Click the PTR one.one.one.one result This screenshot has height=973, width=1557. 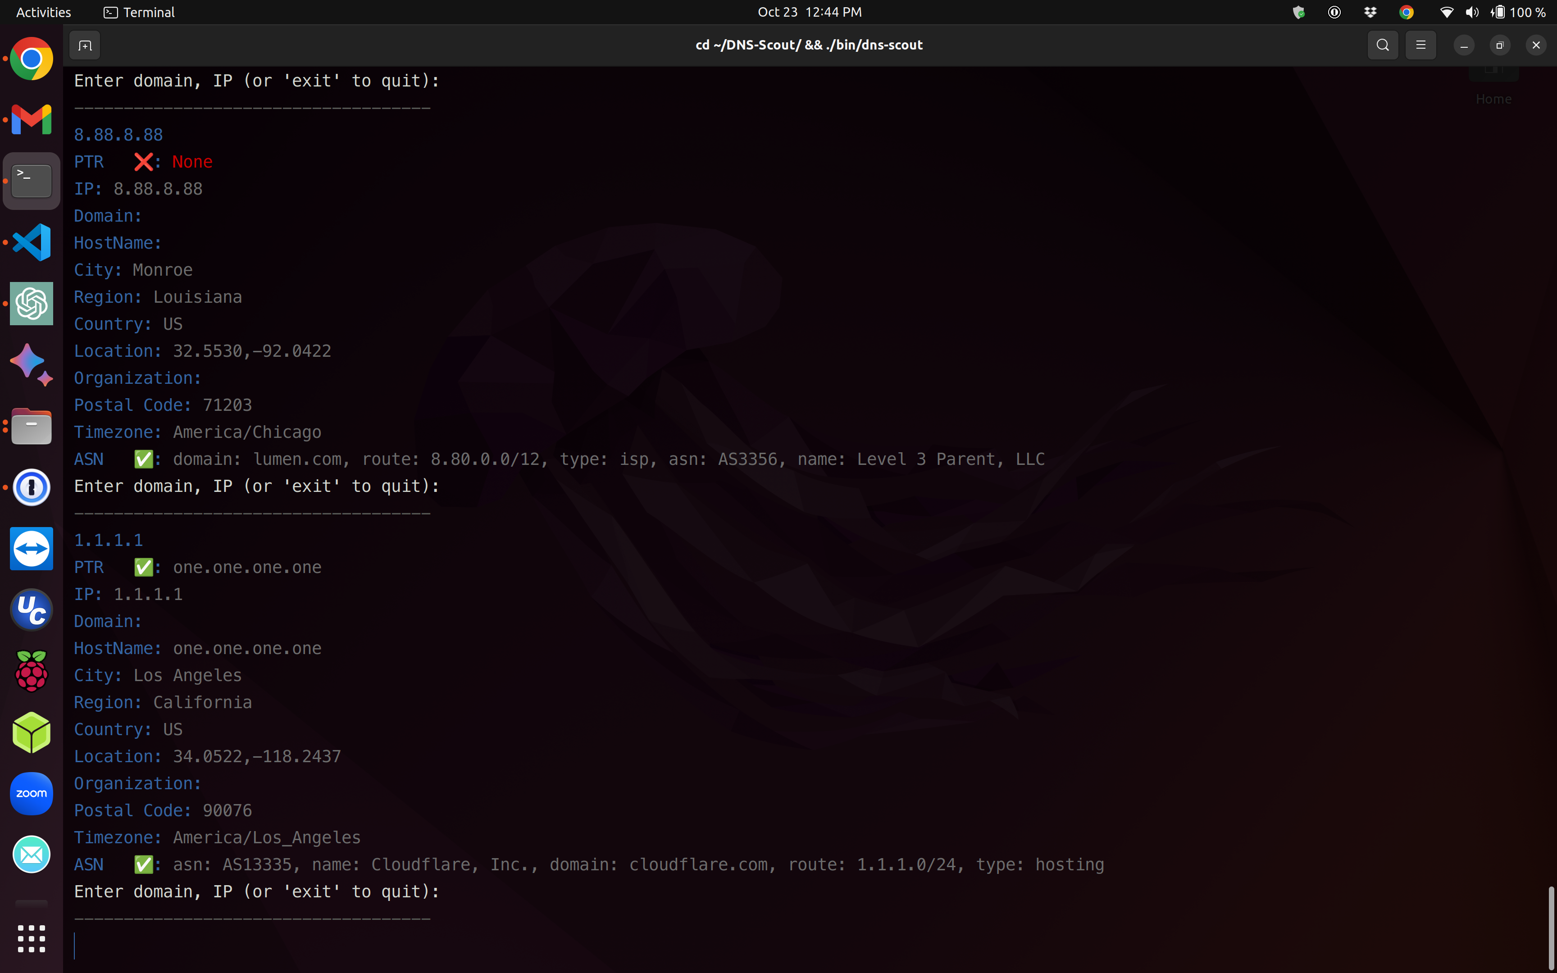[197, 568]
